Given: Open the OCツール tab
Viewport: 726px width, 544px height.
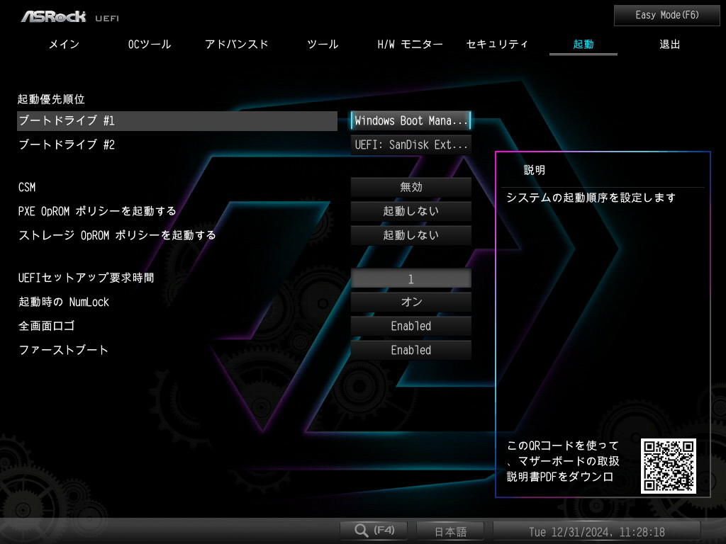Looking at the screenshot, I should [x=150, y=45].
